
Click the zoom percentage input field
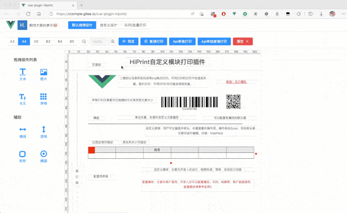[x=99, y=41]
